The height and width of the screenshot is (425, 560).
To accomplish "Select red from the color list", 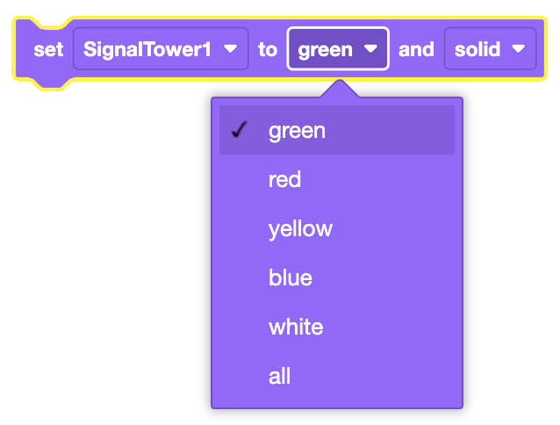I will coord(285,180).
